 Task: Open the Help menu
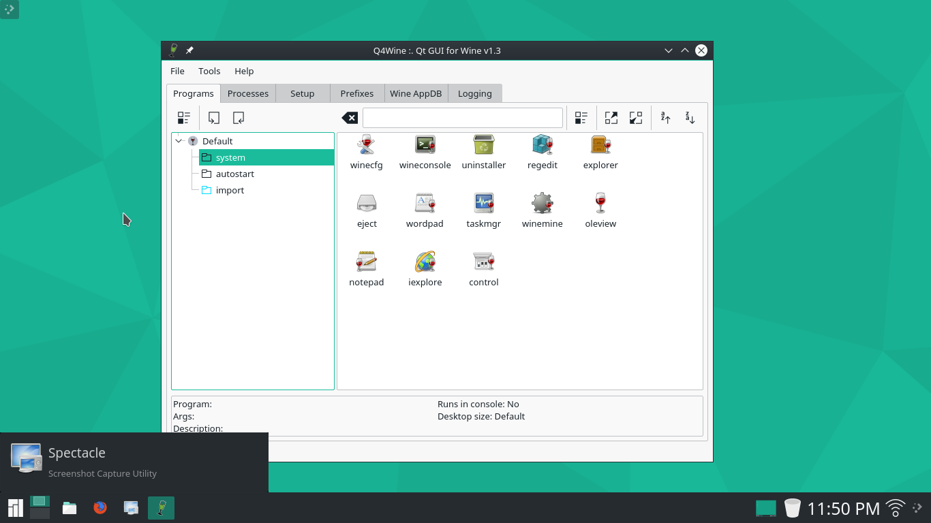coord(244,71)
